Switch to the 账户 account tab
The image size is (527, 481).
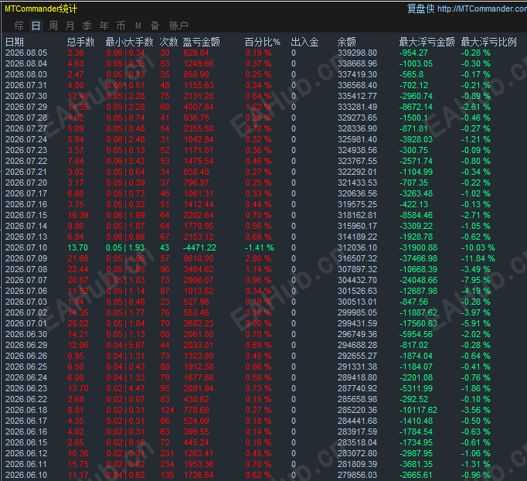tap(178, 26)
